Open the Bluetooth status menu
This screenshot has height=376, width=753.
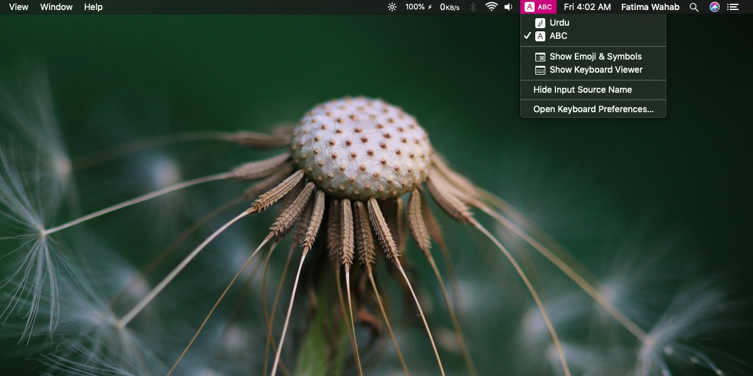(473, 7)
